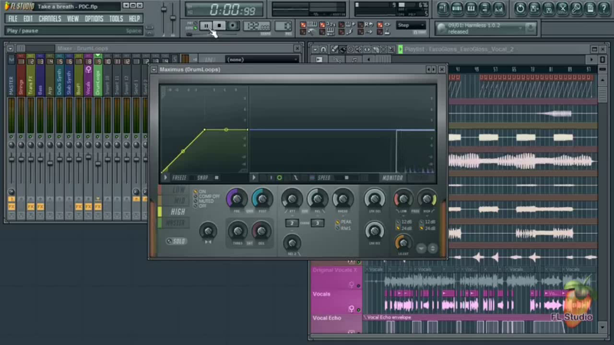The width and height of the screenshot is (614, 345).
Task: Click the LO.CUT orange knob in Maximus
Action: tap(403, 242)
